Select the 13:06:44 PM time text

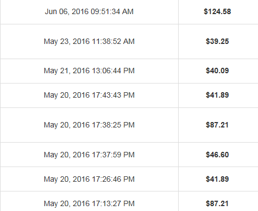click(113, 71)
